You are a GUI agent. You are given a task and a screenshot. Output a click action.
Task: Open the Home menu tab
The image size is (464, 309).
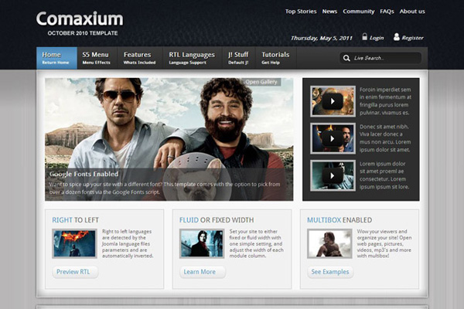tap(56, 58)
